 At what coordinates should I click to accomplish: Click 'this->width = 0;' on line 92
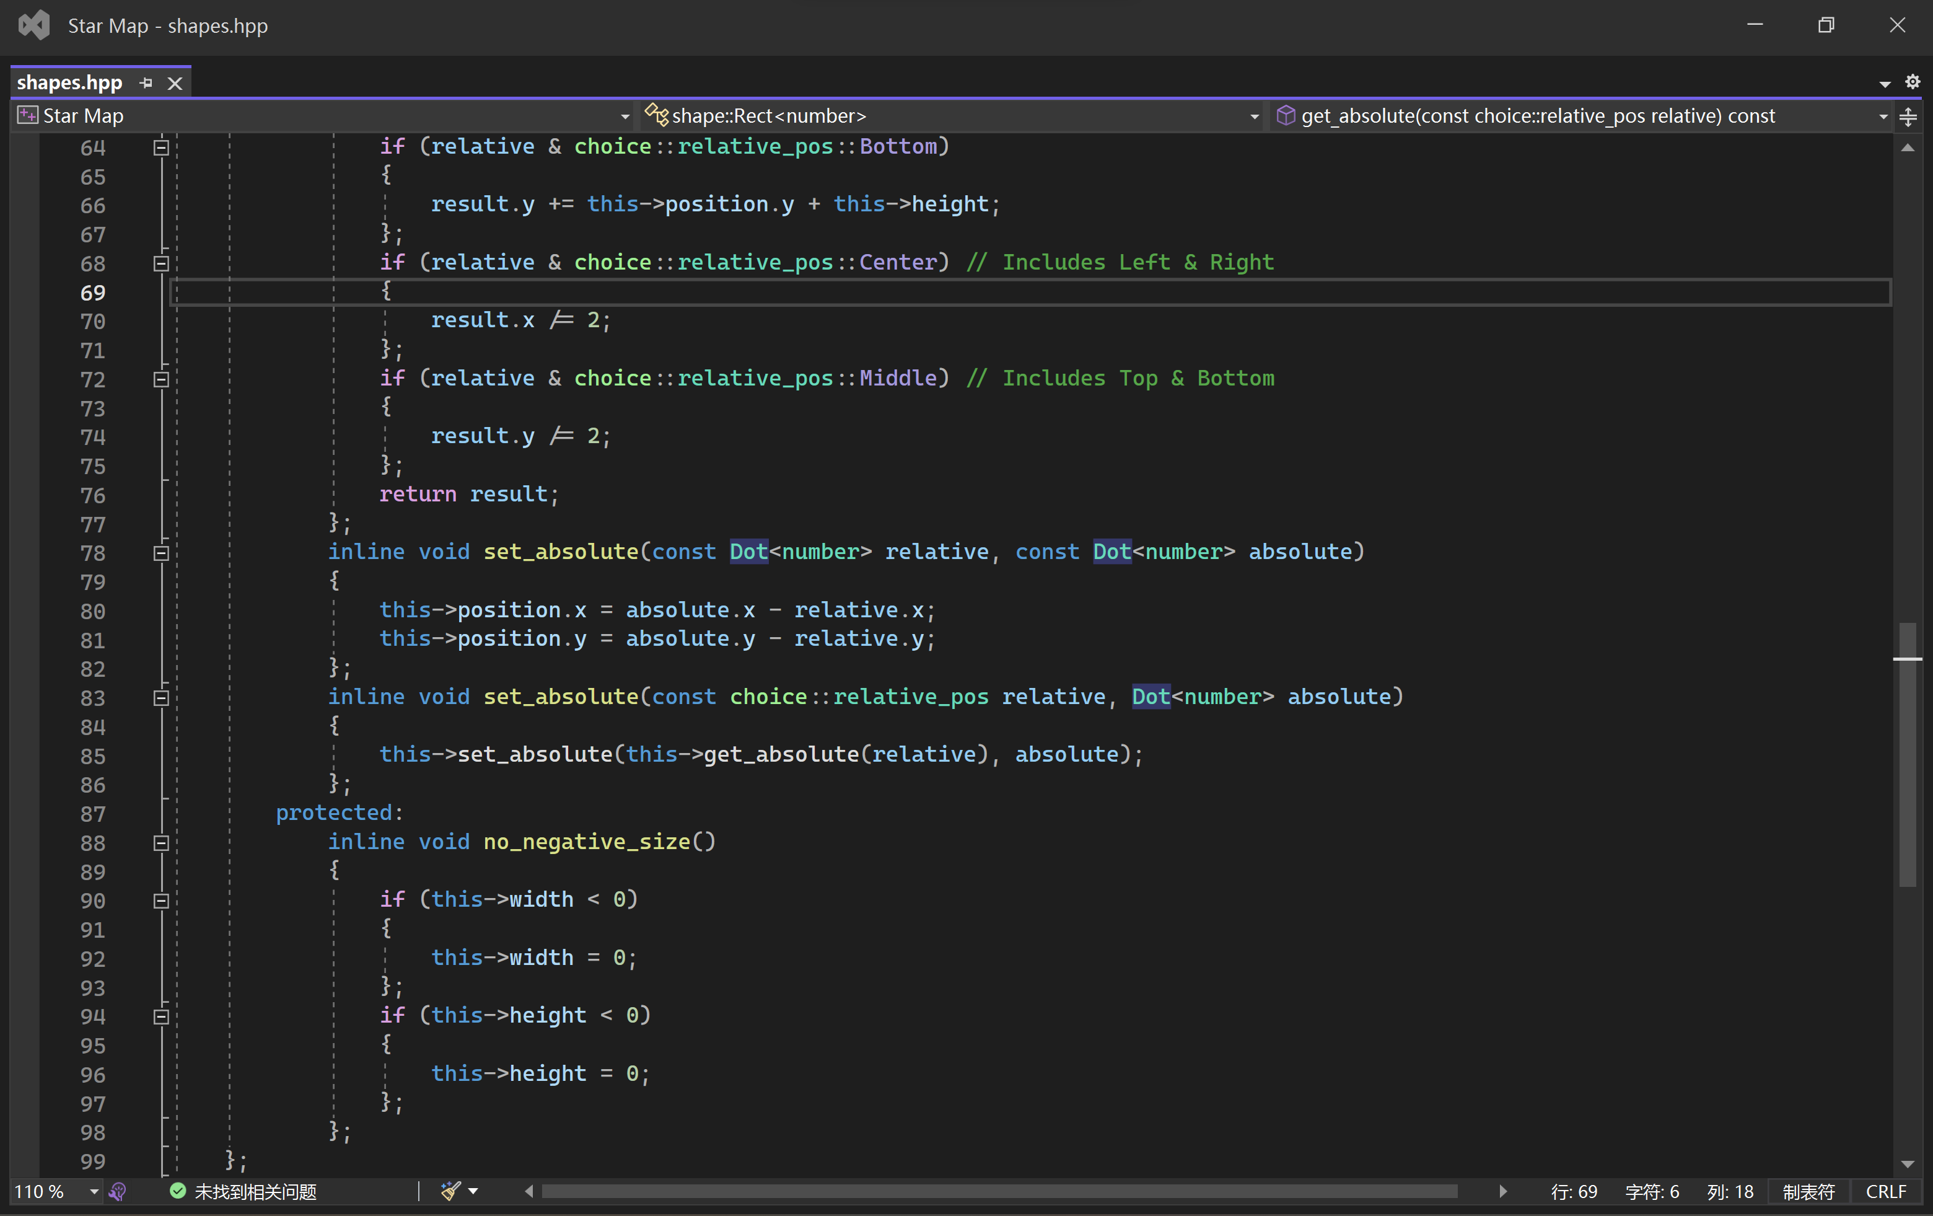click(534, 958)
